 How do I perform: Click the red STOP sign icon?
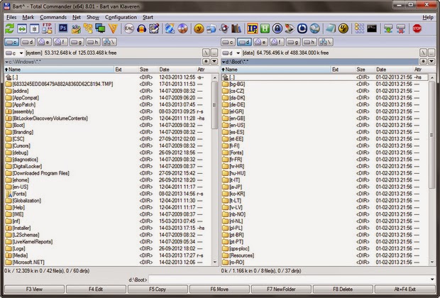(x=417, y=28)
